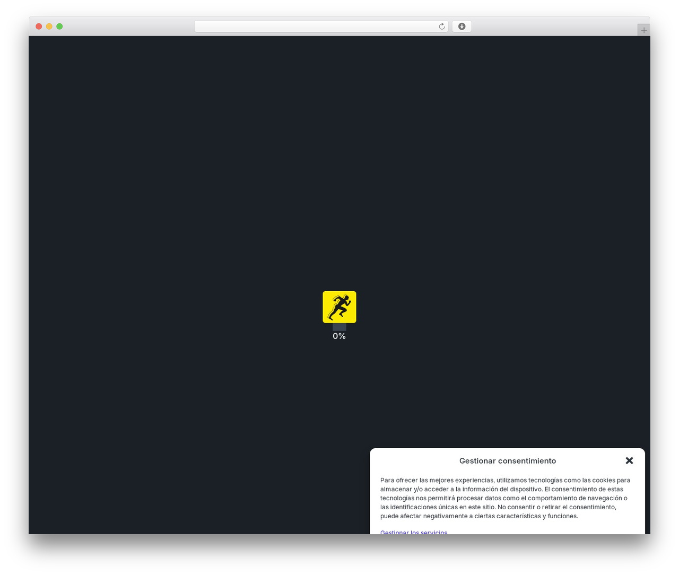Click the 0% loading percentage text
Screen dimensions: 679x575
click(x=339, y=336)
